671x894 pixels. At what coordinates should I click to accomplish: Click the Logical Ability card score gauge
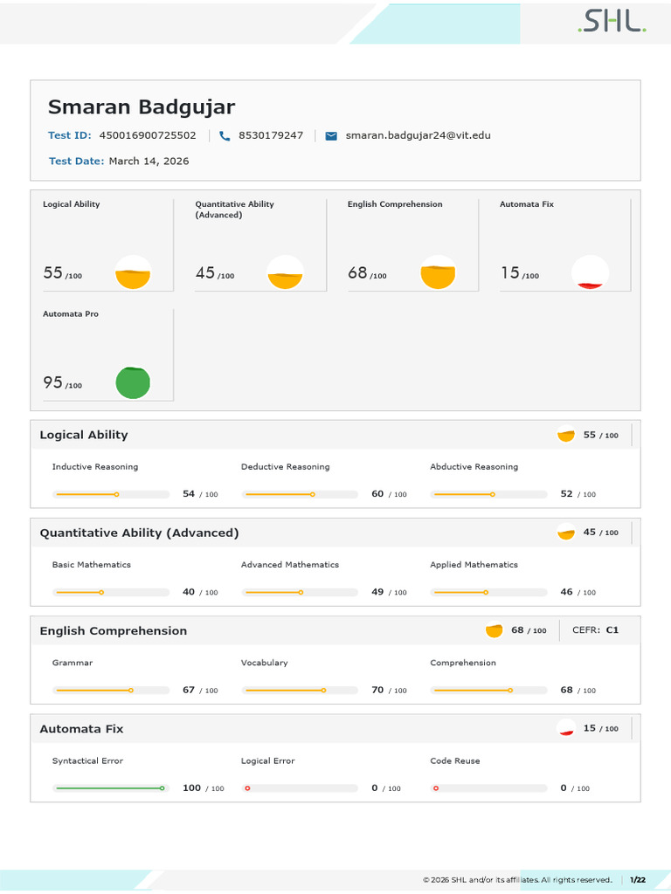point(133,272)
